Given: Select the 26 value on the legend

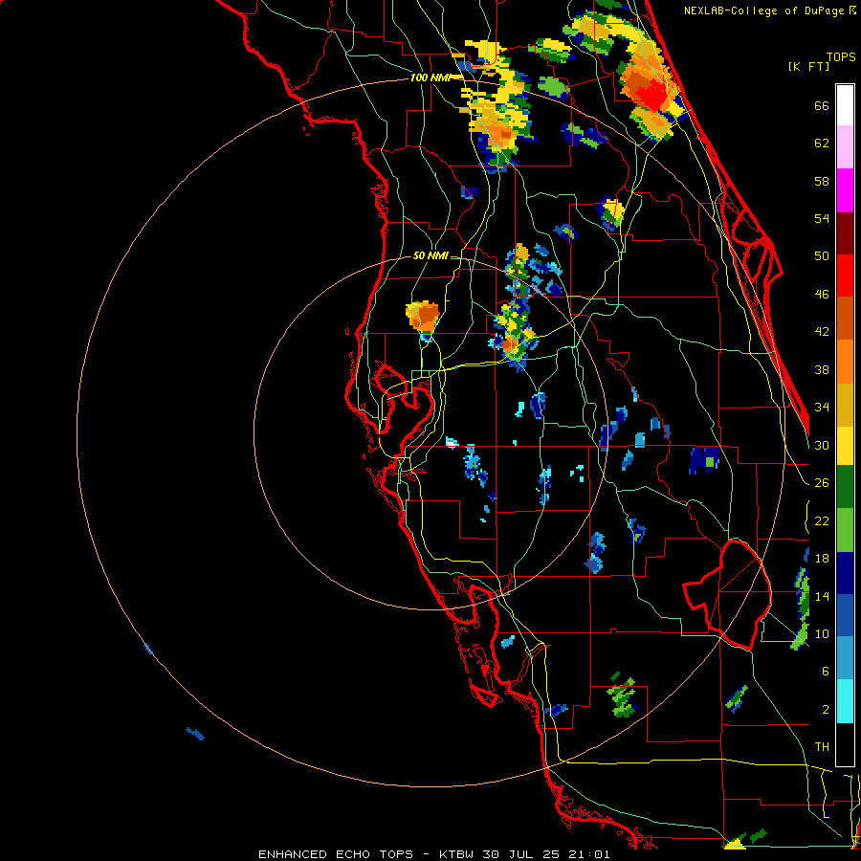Looking at the screenshot, I should 822,483.
